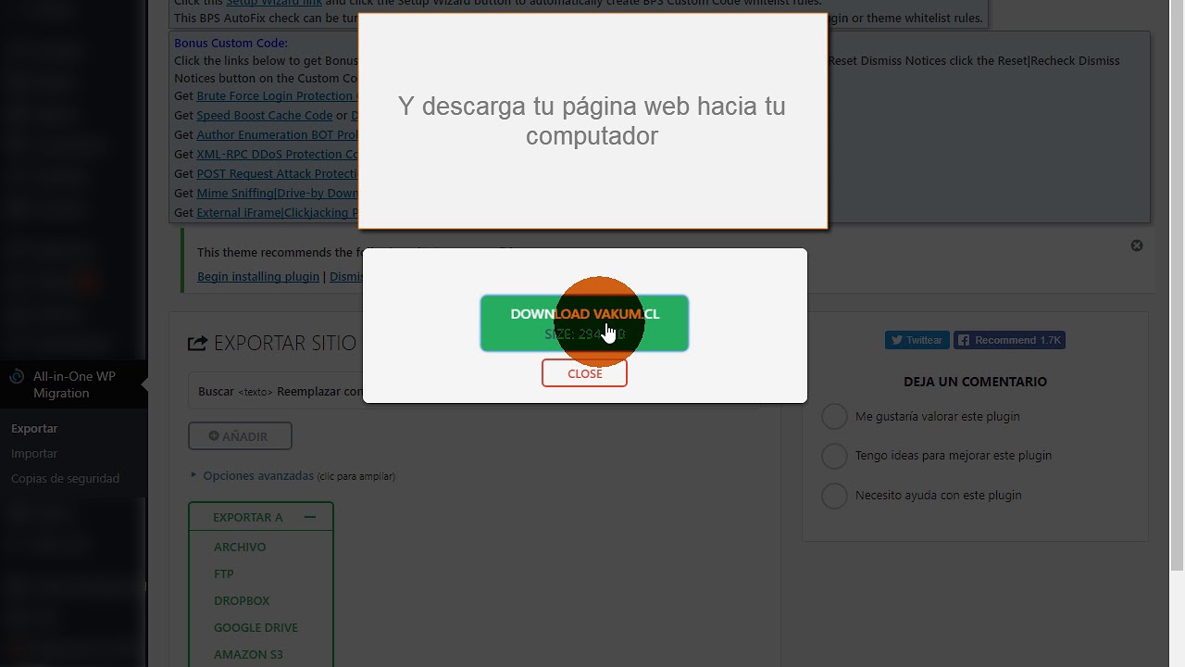1185x667 pixels.
Task: Open the Importar submenu item
Action: 34,453
